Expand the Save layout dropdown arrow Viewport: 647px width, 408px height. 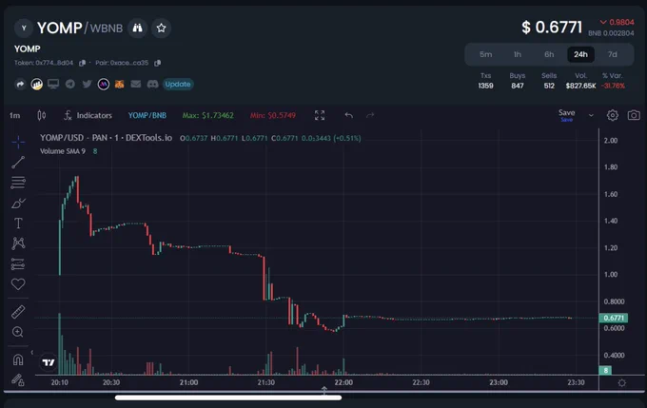[591, 115]
